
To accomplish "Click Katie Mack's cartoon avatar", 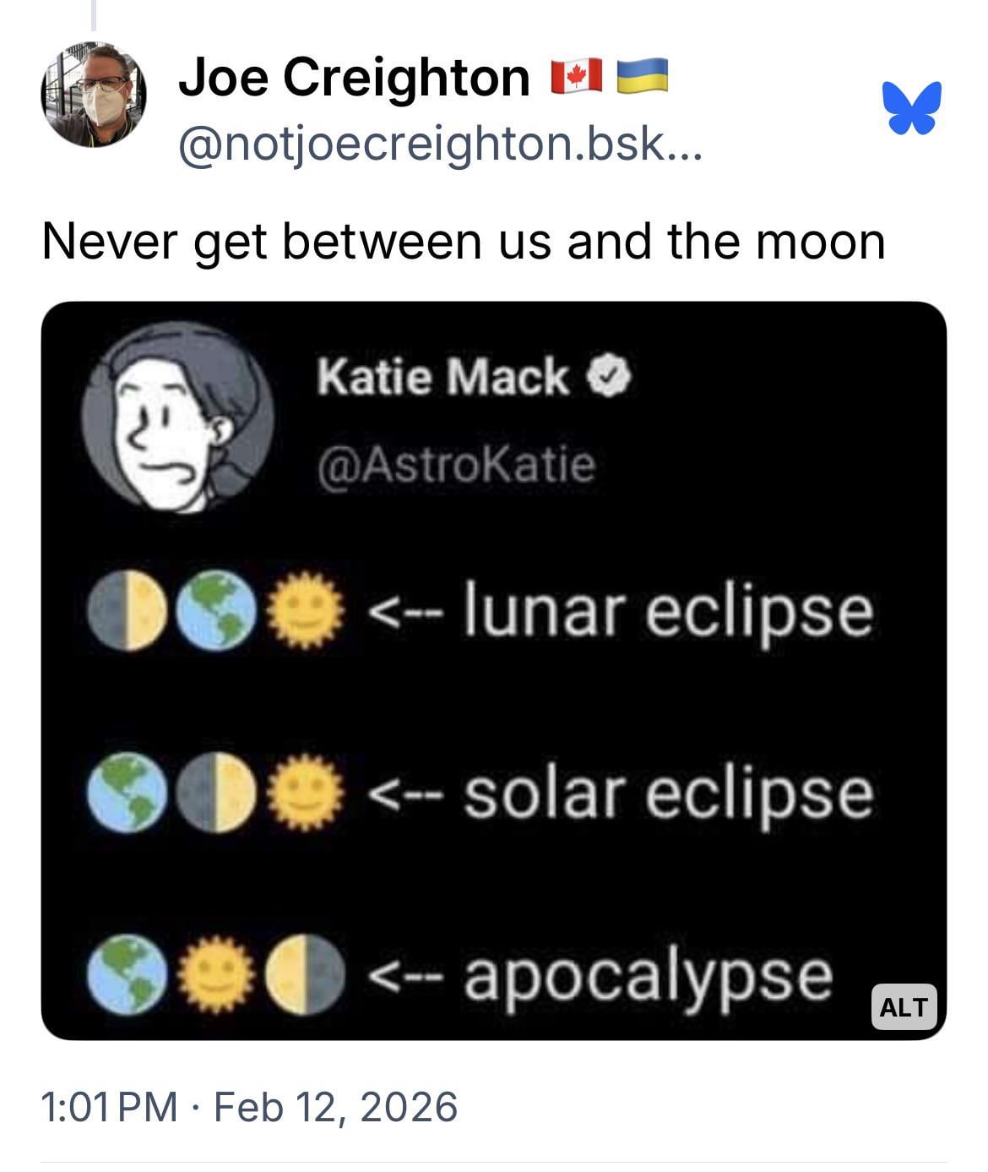I will 178,417.
